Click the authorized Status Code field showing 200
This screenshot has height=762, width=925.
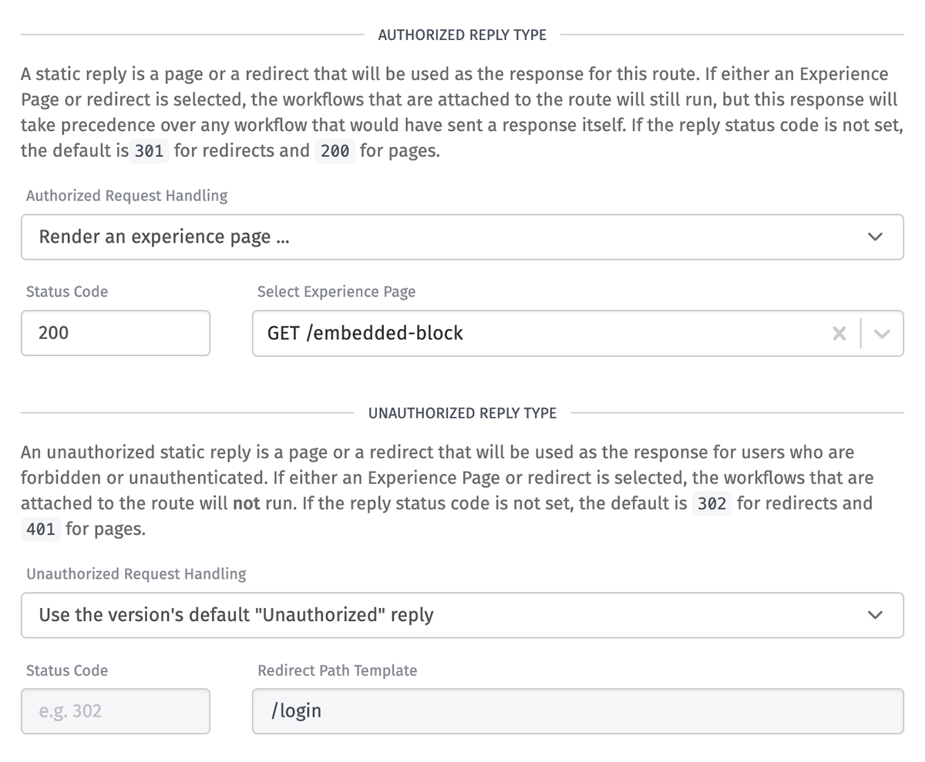(x=116, y=333)
